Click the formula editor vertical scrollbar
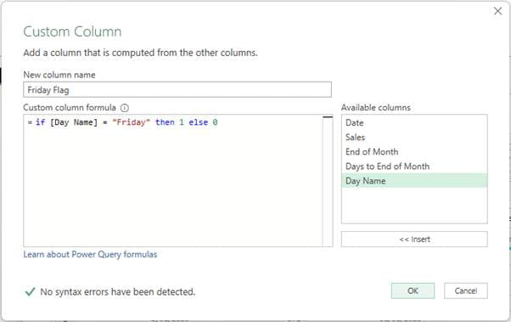Image resolution: width=511 pixels, height=322 pixels. point(328,180)
